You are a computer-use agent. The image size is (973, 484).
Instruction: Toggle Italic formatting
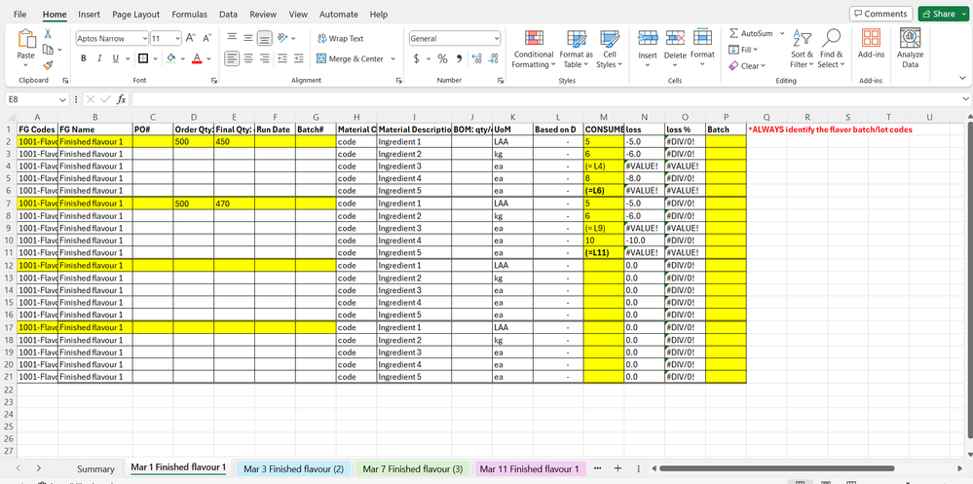(99, 59)
